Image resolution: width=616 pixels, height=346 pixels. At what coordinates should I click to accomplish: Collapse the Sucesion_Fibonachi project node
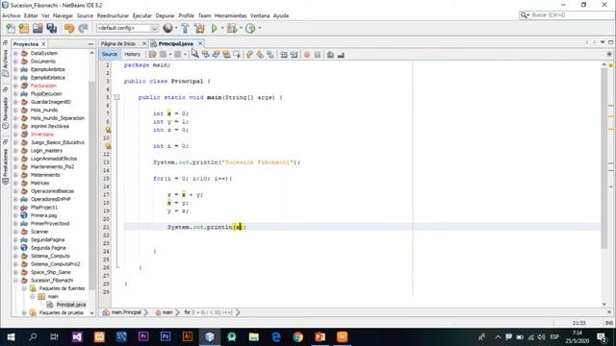[x=15, y=280]
